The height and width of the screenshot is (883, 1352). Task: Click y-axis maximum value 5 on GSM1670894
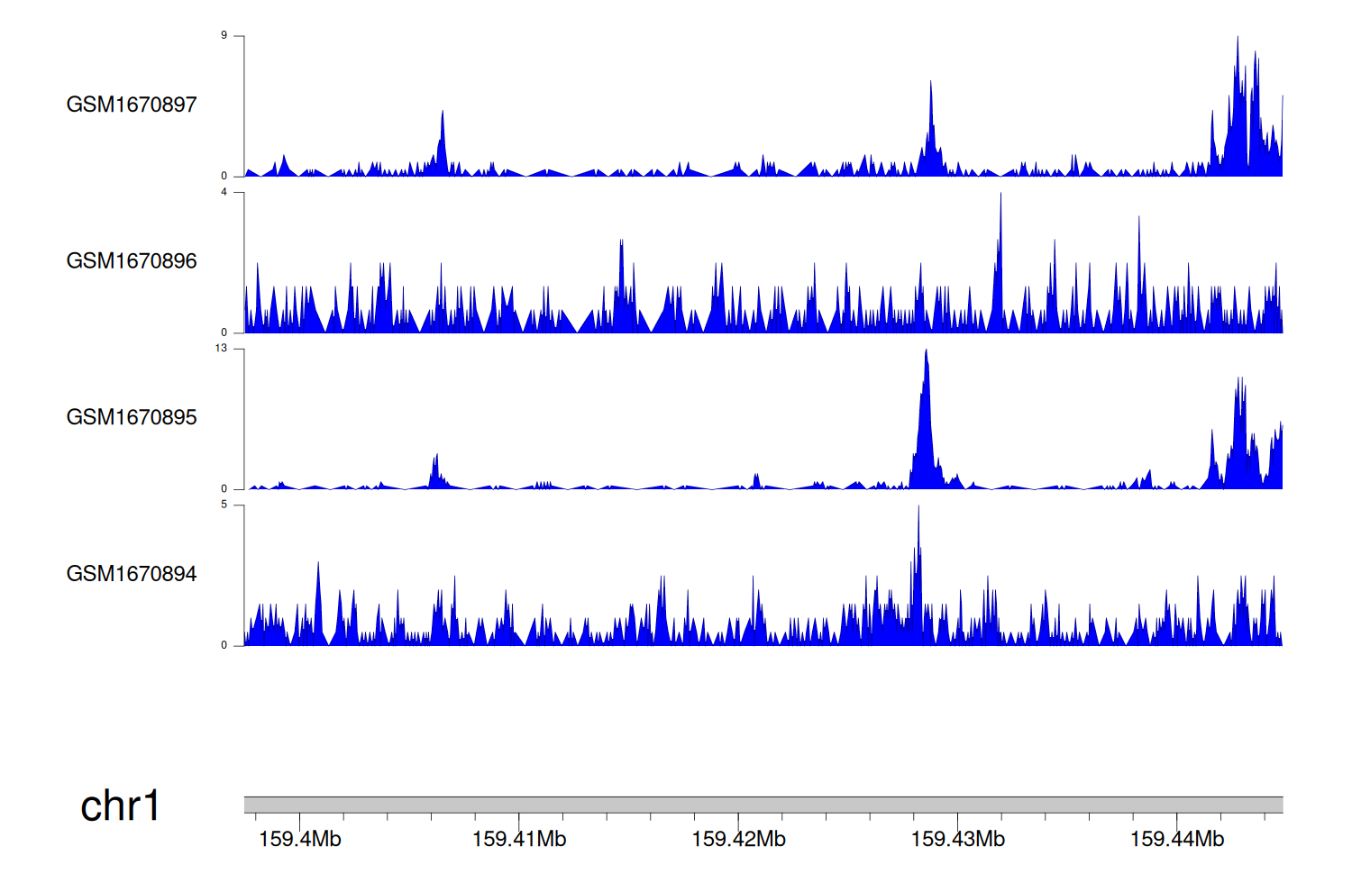coord(224,505)
